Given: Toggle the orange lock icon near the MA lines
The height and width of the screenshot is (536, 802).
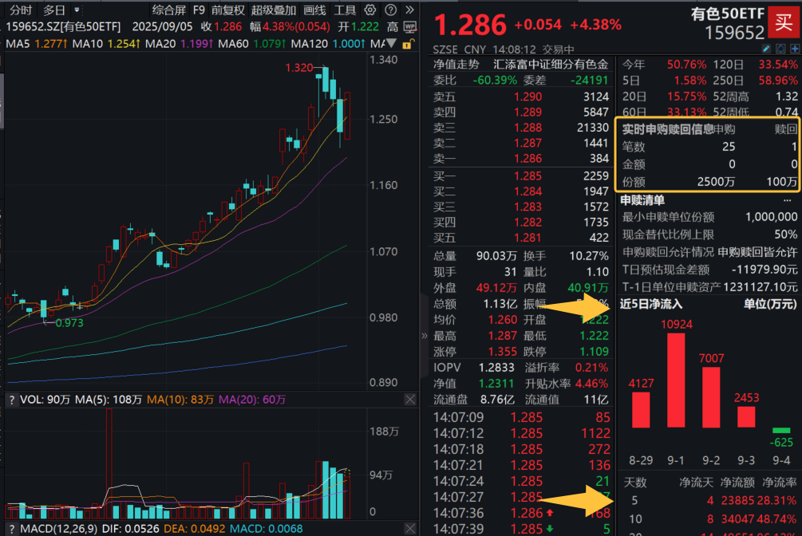Looking at the screenshot, I should (x=407, y=43).
